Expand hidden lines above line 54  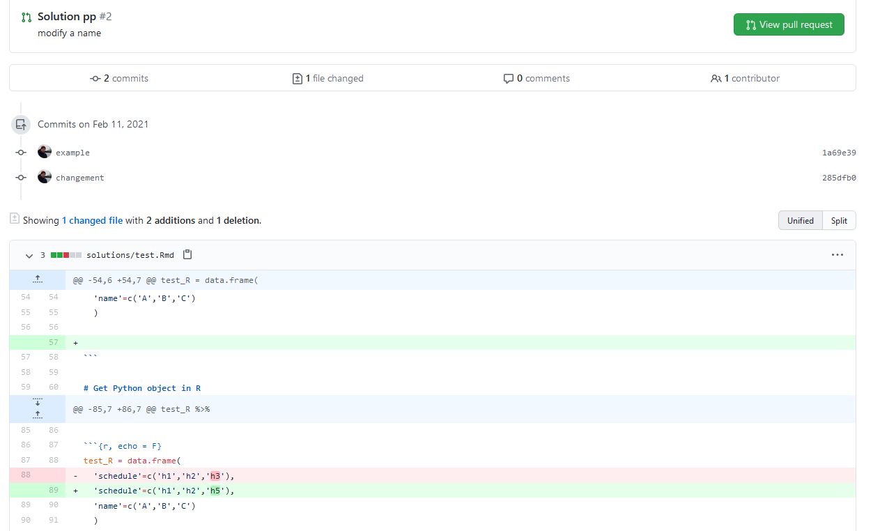point(38,279)
